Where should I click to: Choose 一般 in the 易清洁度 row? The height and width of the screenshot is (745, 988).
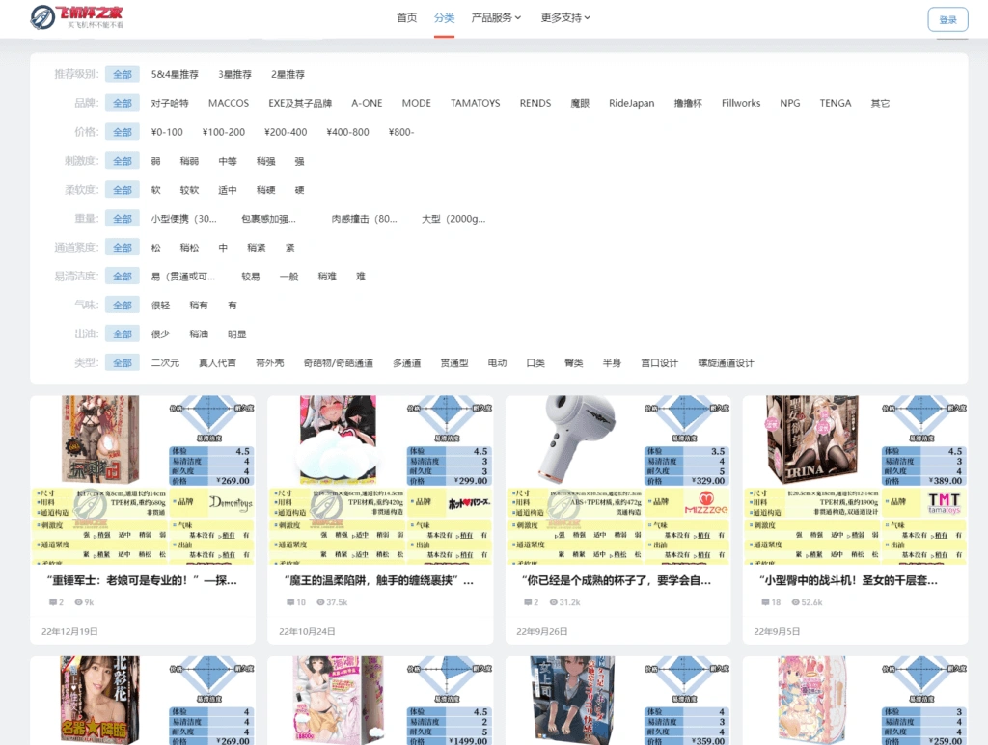click(289, 277)
